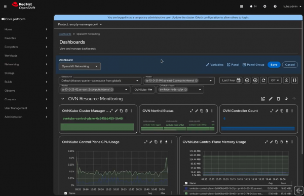Edit the OVN Resource Monitoring group
This screenshot has width=304, height=196.
[x=271, y=99]
